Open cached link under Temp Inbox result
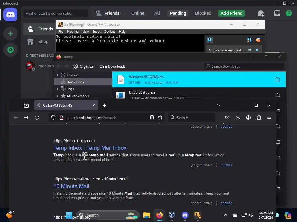The width and height of the screenshot is (297, 222). click(x=226, y=165)
